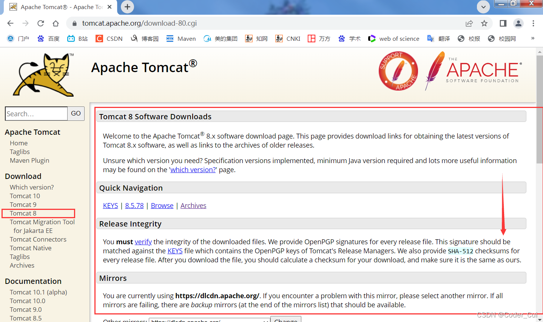Open the B站 bookmark

click(x=77, y=39)
